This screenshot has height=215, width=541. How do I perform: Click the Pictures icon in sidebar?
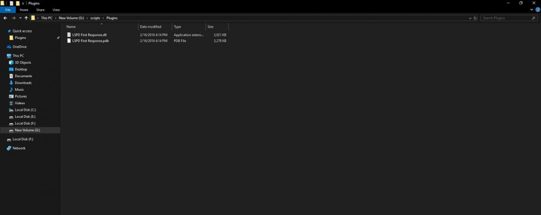pos(11,97)
